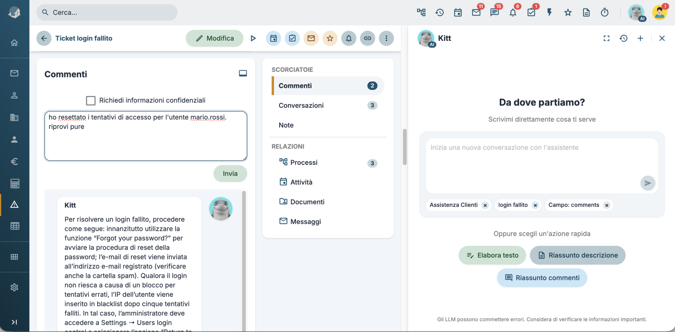Open the history clock icon in top bar
The width and height of the screenshot is (675, 332).
(440, 12)
